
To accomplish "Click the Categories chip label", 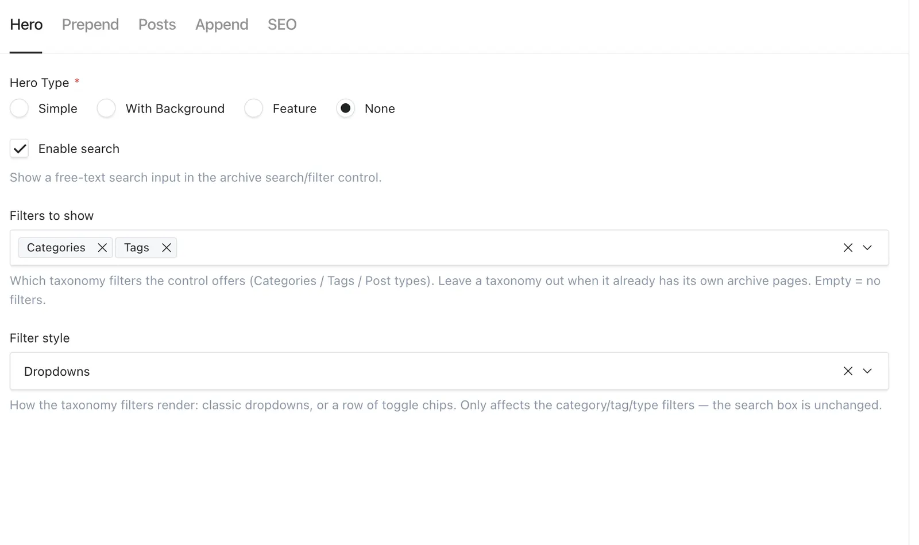I will point(56,248).
